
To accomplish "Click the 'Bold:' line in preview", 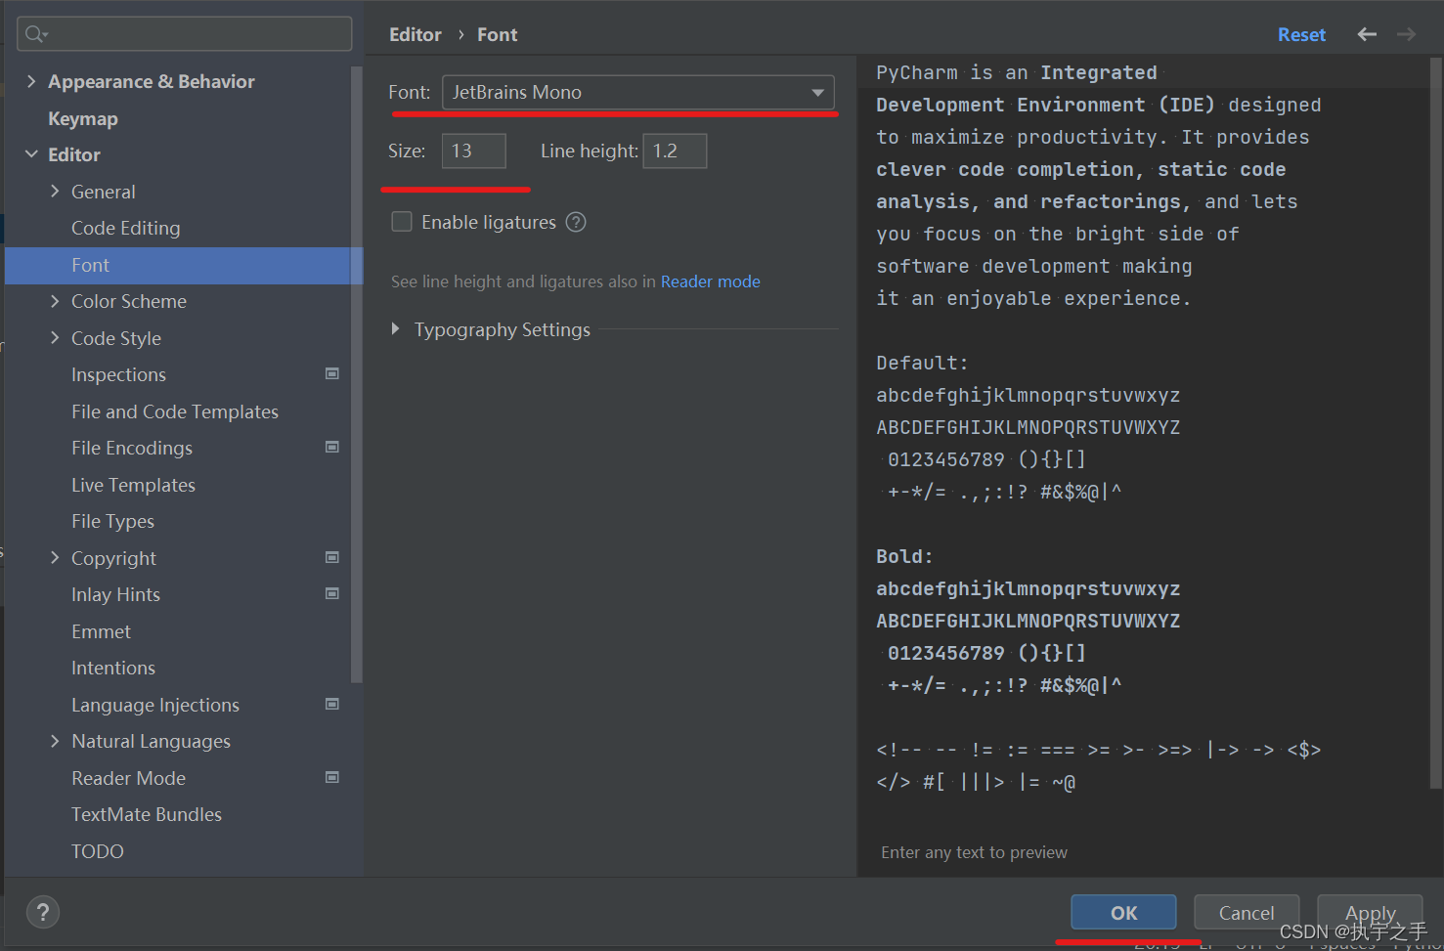I will (x=904, y=556).
